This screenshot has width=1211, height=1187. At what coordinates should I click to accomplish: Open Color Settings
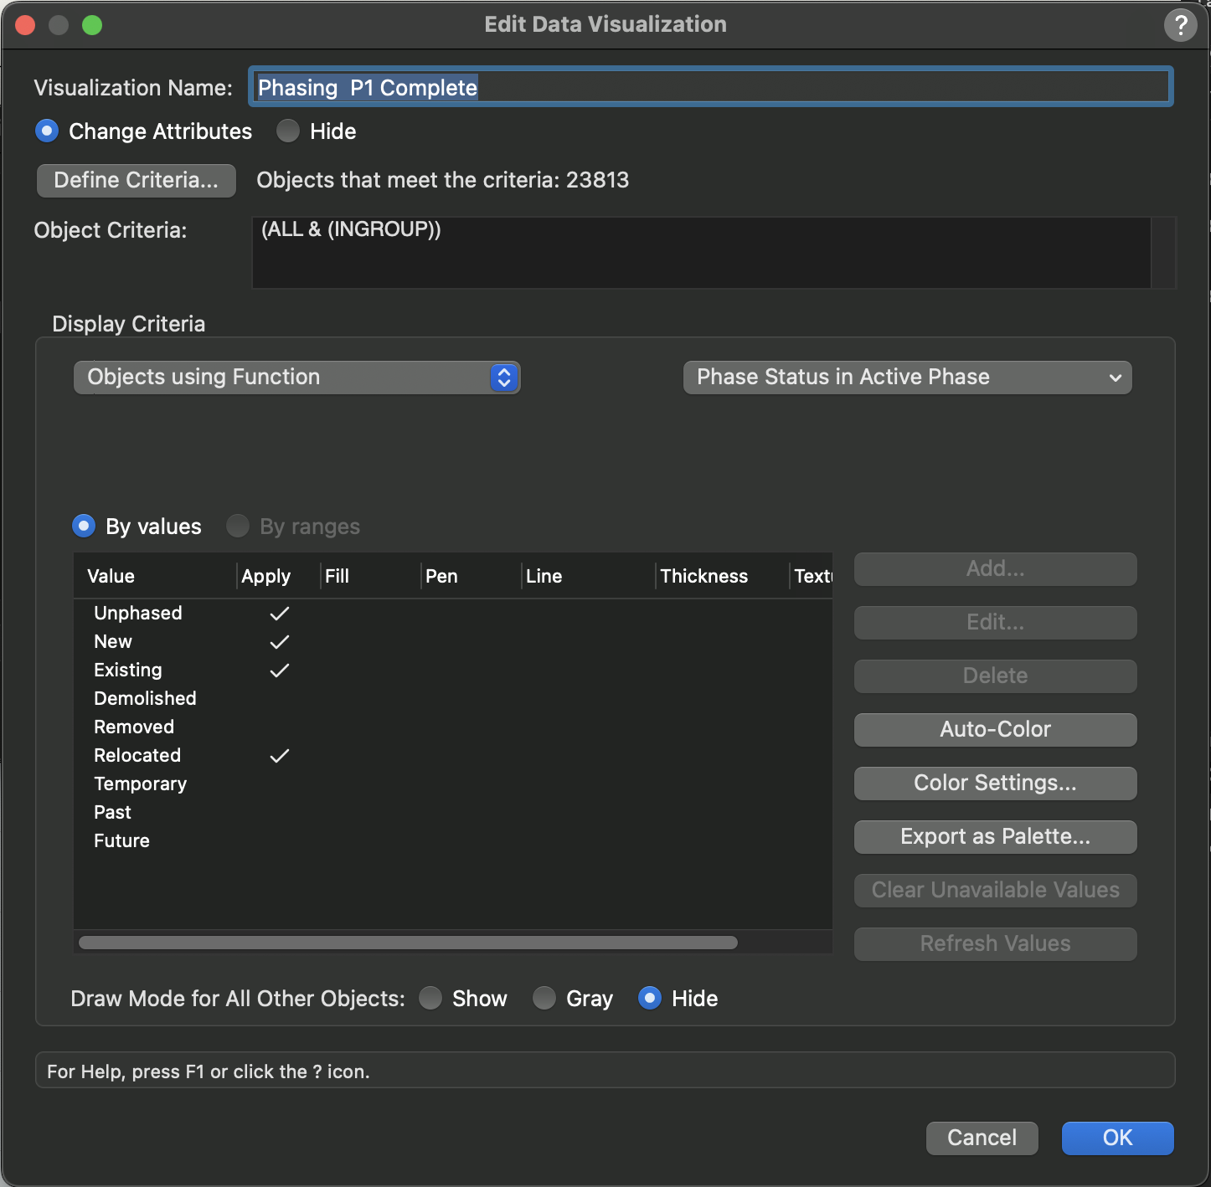tap(996, 784)
